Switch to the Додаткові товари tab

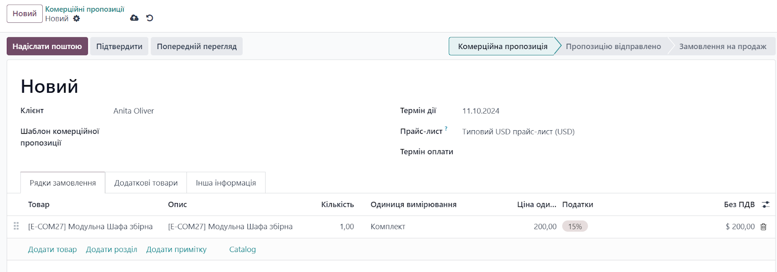tap(146, 183)
